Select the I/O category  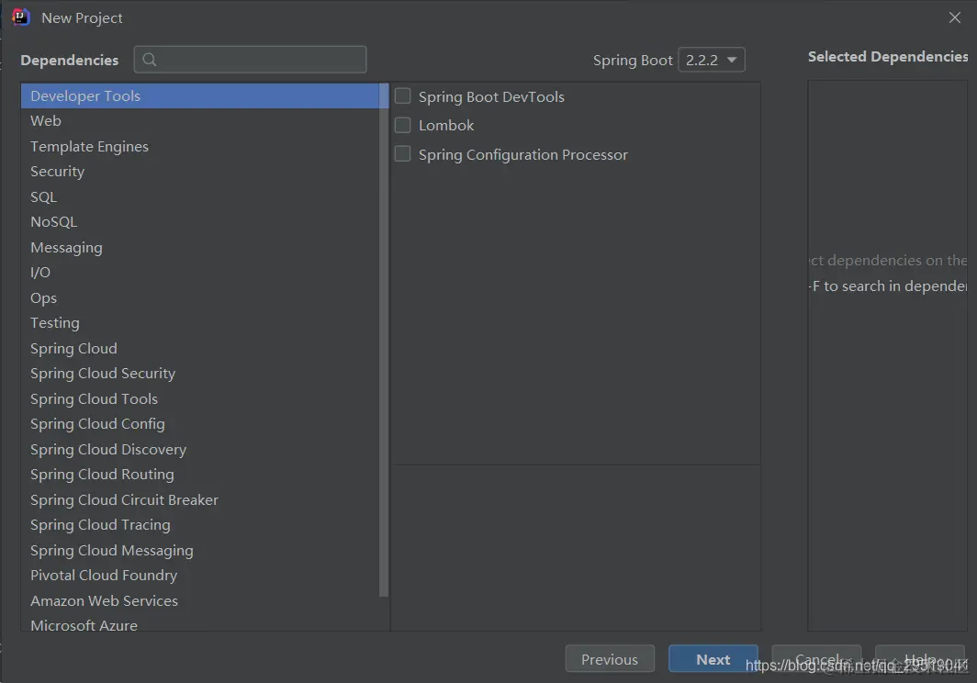(200, 273)
